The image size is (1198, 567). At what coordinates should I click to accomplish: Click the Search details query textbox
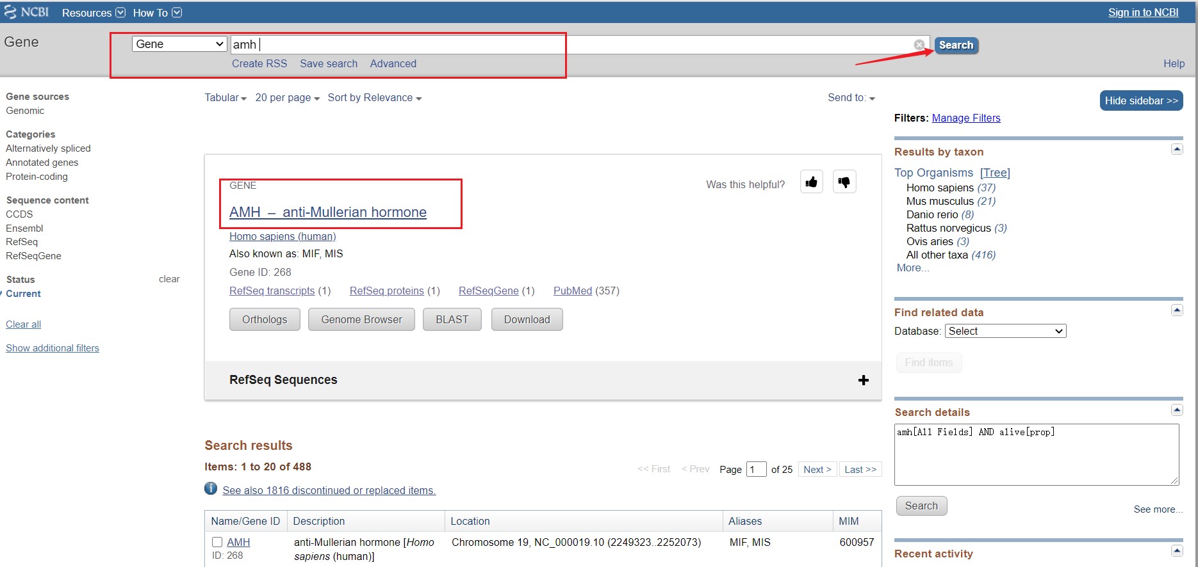click(1037, 454)
